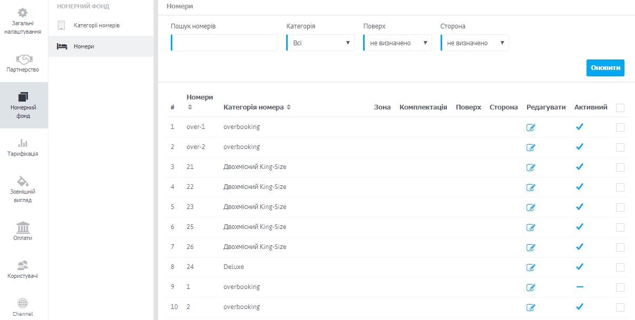
Task: Open the Сторона dropdown
Action: coord(474,43)
